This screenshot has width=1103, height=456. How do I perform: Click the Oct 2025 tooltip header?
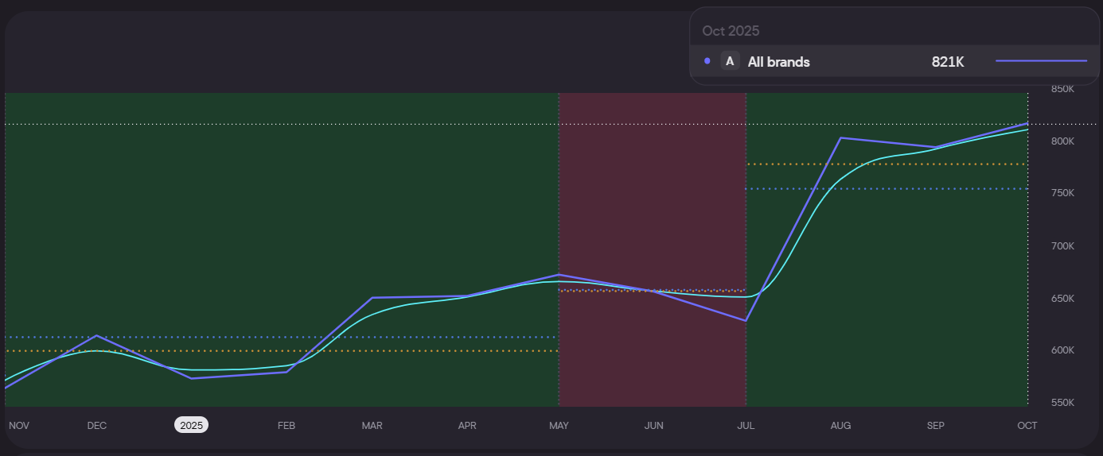(731, 31)
